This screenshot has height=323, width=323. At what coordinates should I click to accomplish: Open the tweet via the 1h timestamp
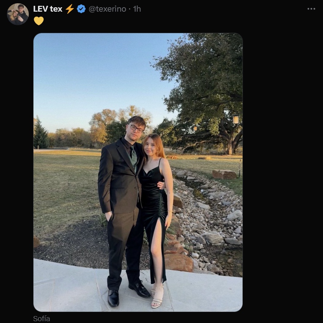(137, 9)
